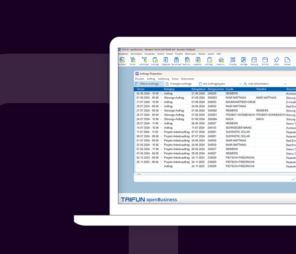
Task: Click the Leistungen toolbar icon
Action: 144,61
